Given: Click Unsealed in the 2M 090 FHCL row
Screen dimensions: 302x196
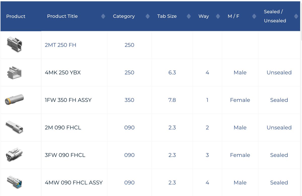Looking at the screenshot, I should [279, 128].
